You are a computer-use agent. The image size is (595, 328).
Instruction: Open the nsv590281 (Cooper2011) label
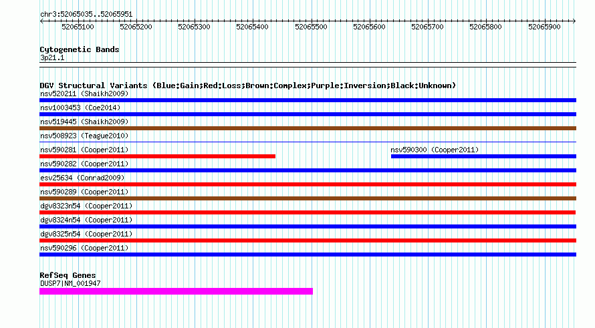coord(84,150)
